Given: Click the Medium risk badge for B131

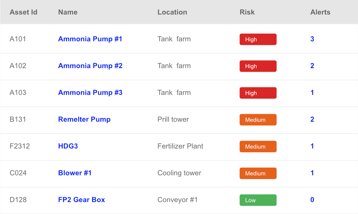Looking at the screenshot, I should click(258, 120).
